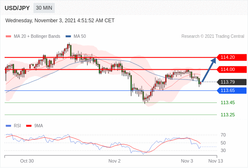The width and height of the screenshot is (248, 168).
Task: Click the RSI 50 level label
Action: [223, 143]
